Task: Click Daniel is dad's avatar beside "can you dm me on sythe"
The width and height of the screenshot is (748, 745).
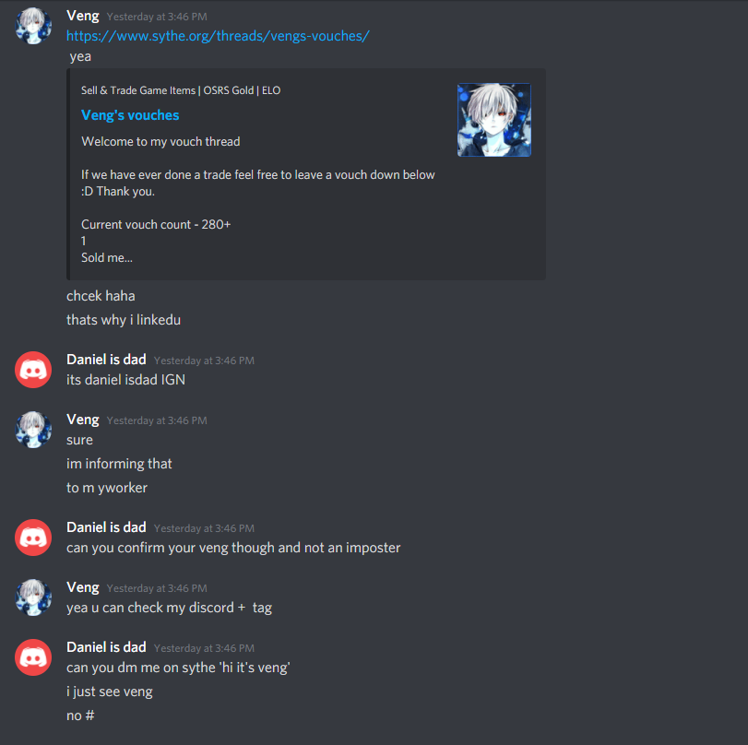Action: [x=33, y=657]
